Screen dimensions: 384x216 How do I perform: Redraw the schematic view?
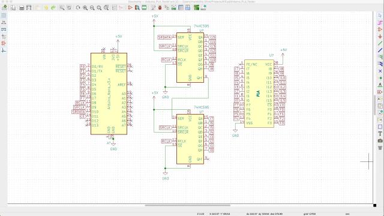click(78, 8)
